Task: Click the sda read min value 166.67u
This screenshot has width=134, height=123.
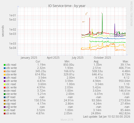Action: pyautogui.click(x=69, y=71)
